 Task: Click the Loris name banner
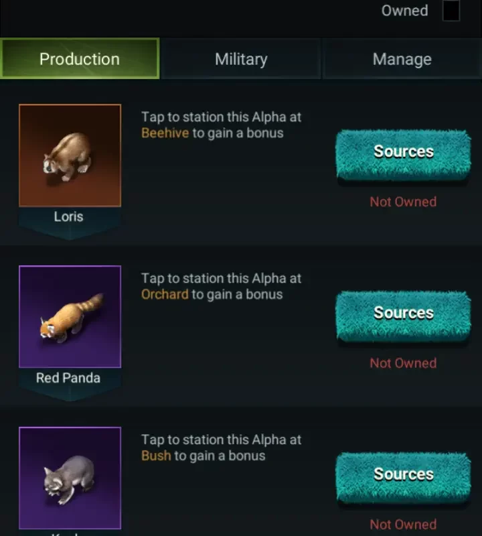[69, 217]
